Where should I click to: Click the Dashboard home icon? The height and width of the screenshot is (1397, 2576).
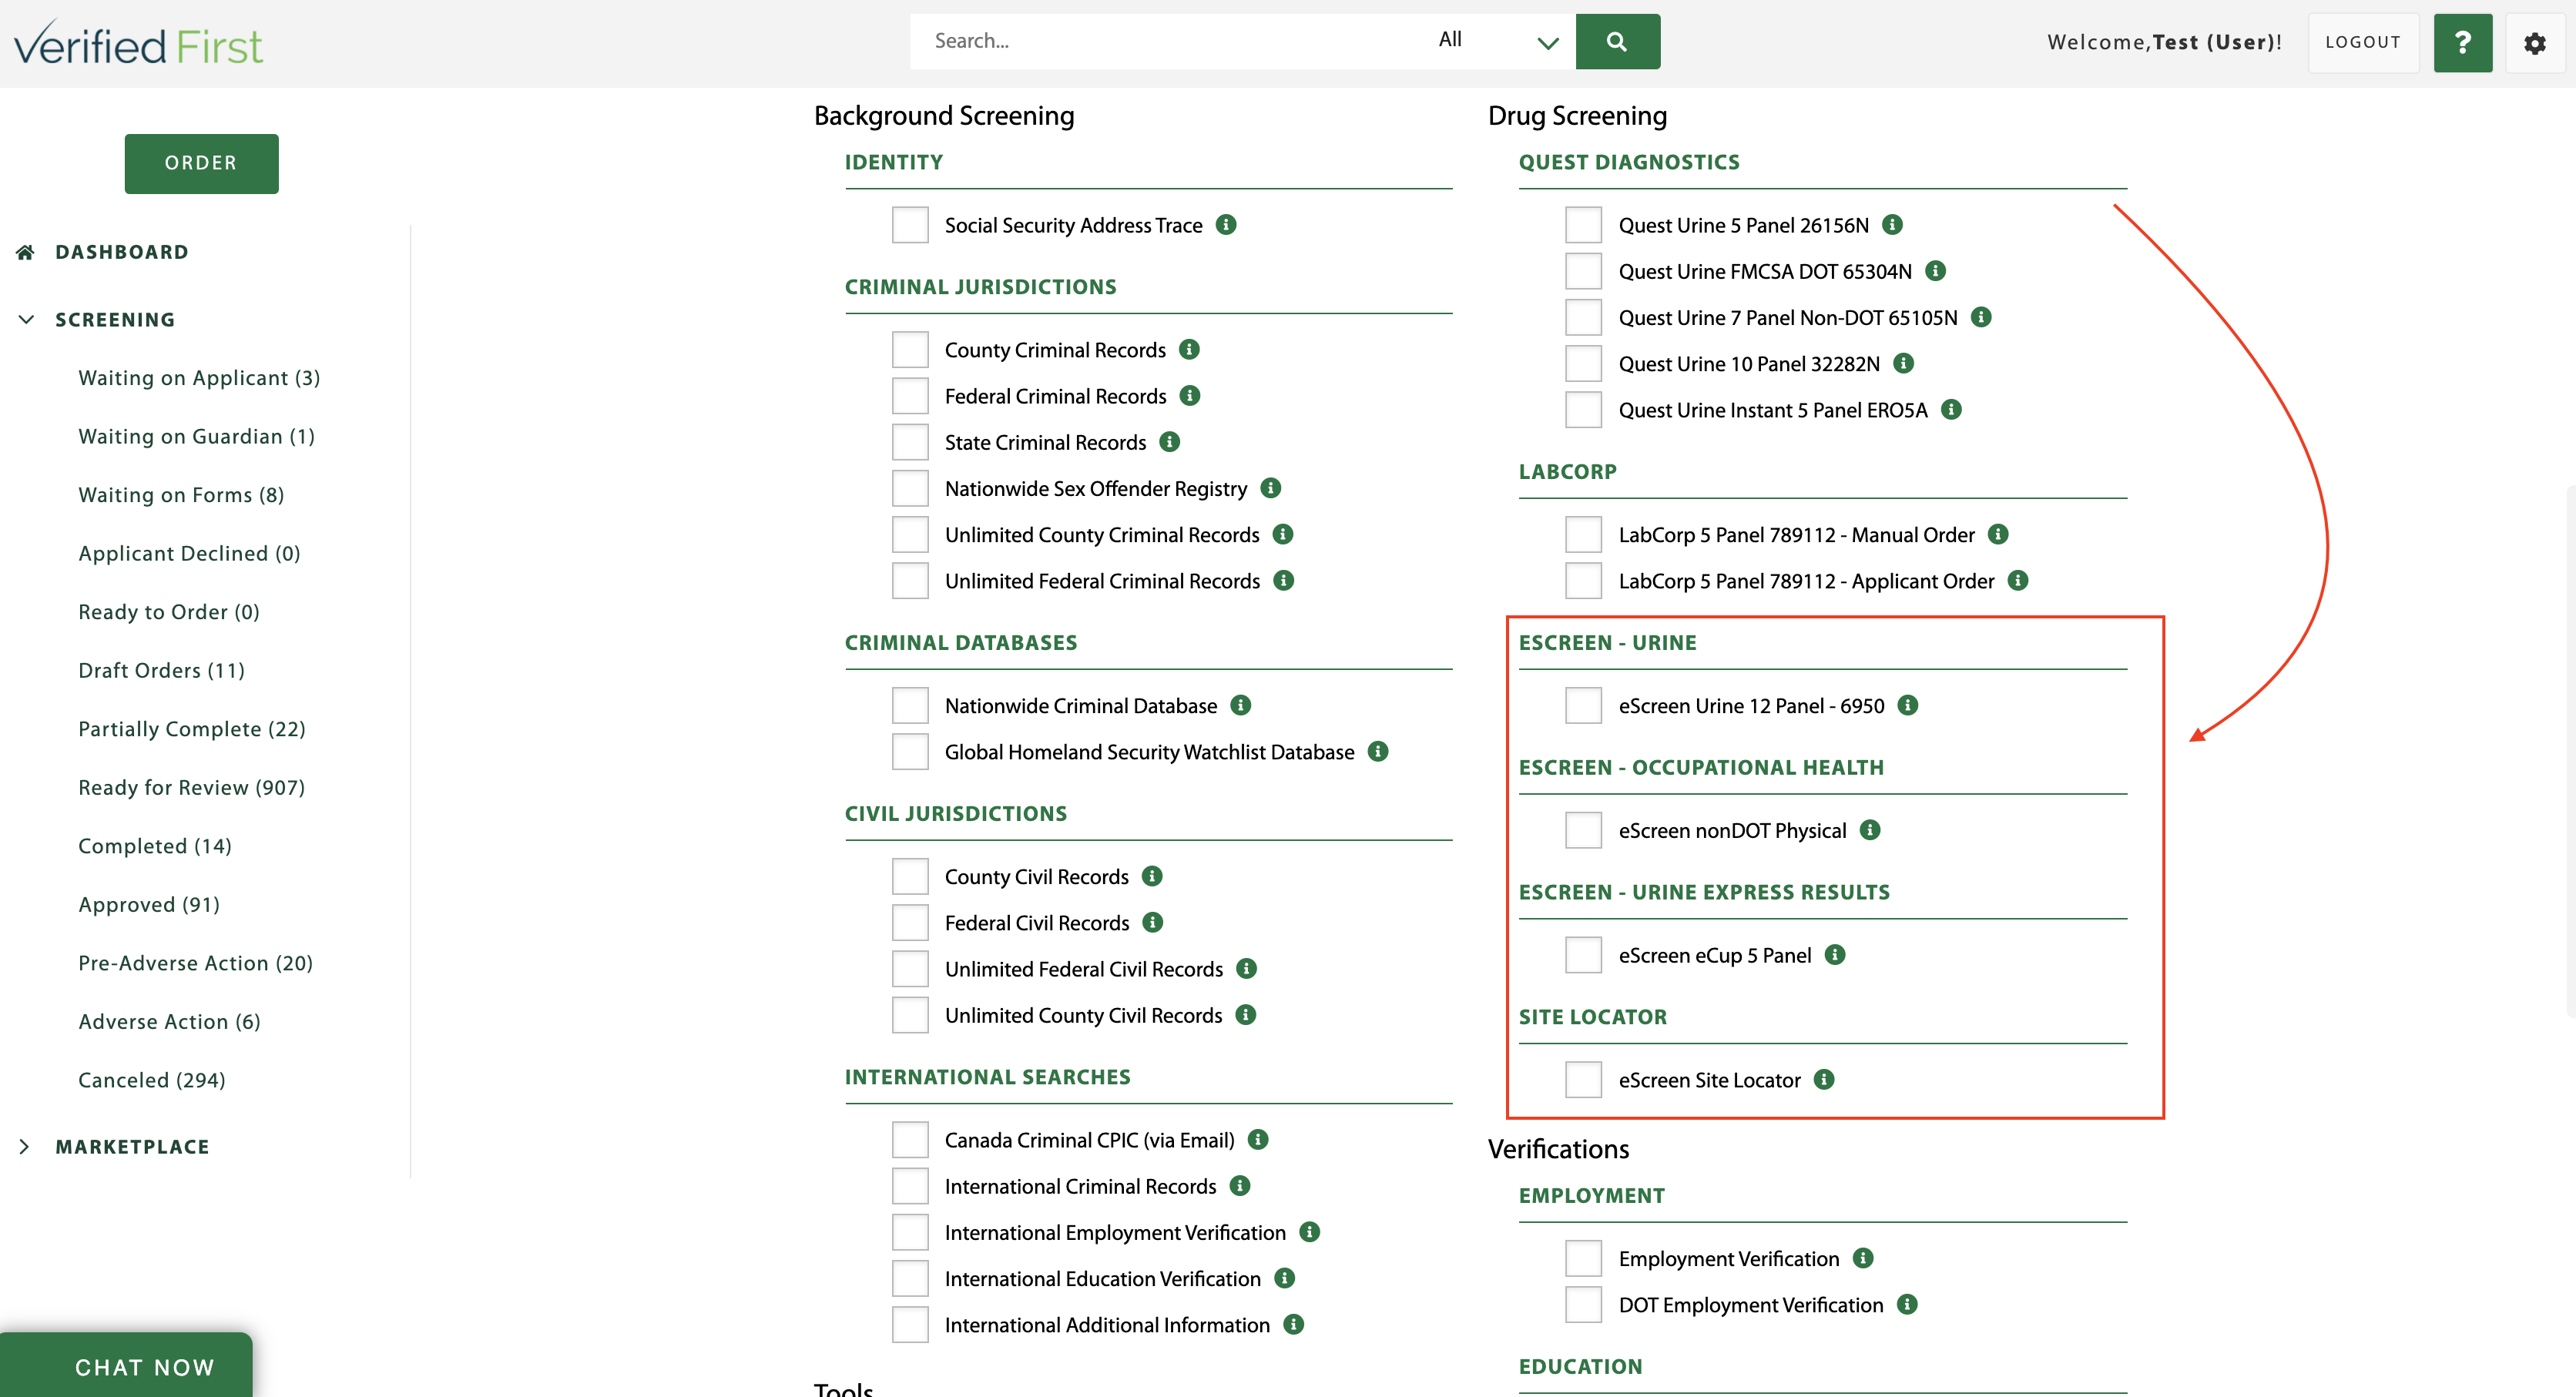(x=26, y=252)
